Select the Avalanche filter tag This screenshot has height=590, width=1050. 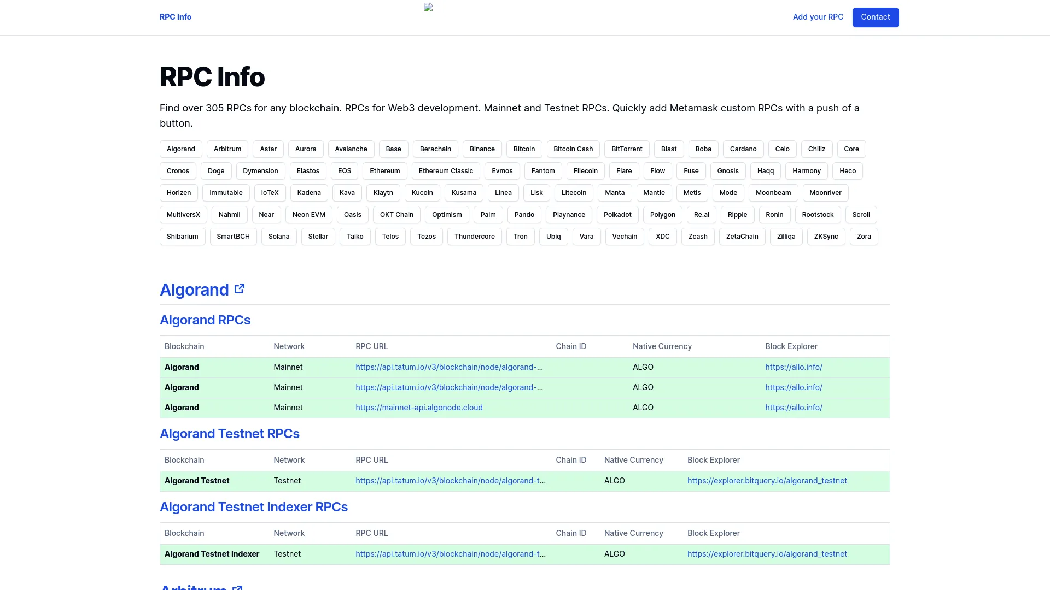coord(351,149)
